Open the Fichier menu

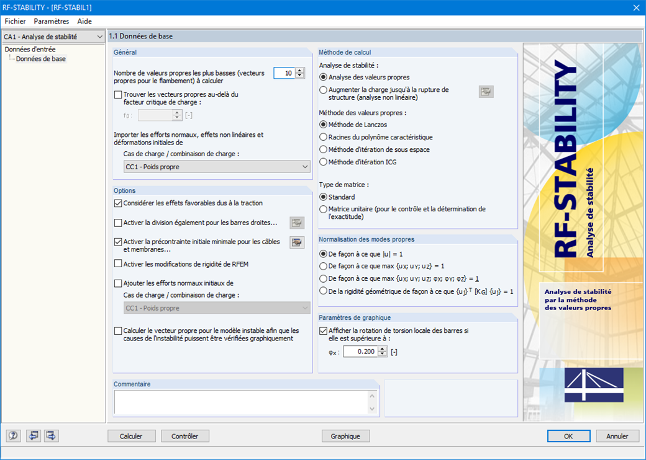[16, 21]
